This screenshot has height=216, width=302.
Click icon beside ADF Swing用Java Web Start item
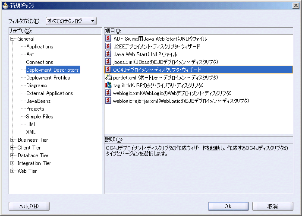tap(108, 38)
